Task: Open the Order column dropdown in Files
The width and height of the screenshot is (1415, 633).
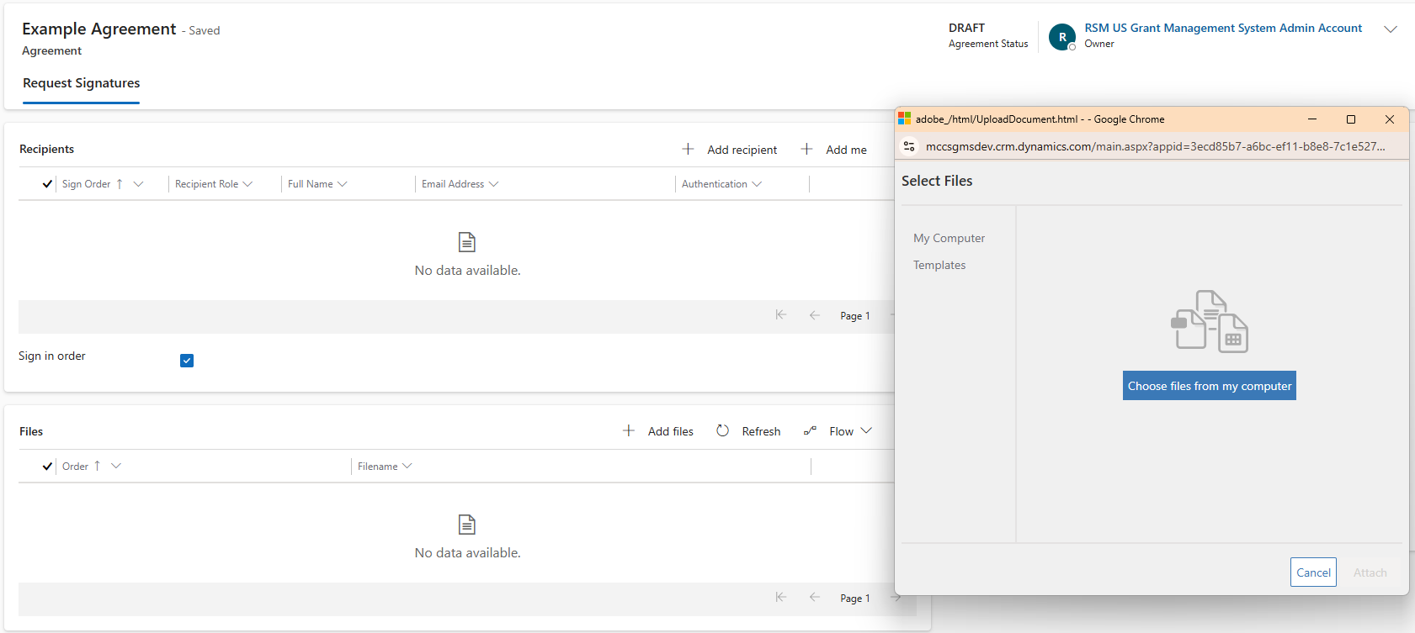Action: [116, 466]
